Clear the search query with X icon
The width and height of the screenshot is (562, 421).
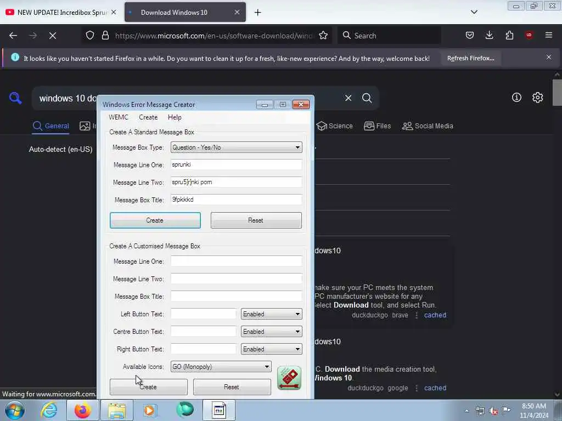coord(348,98)
